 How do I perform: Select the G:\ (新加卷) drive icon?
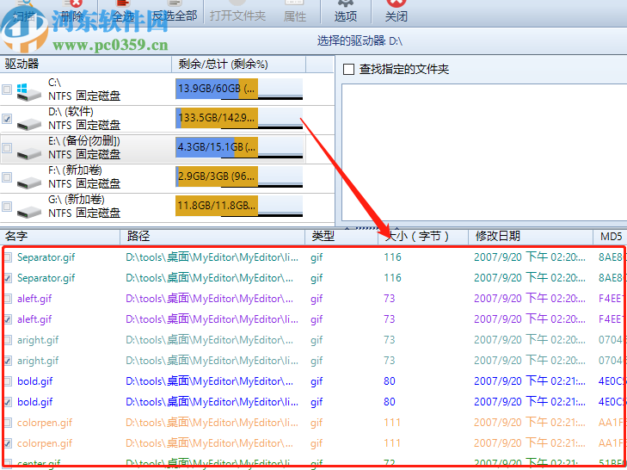point(28,207)
